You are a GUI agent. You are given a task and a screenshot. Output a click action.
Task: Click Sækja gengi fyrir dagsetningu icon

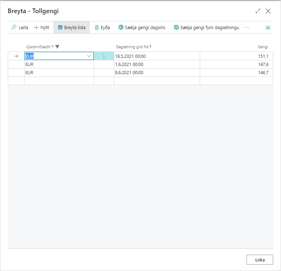[x=176, y=28]
